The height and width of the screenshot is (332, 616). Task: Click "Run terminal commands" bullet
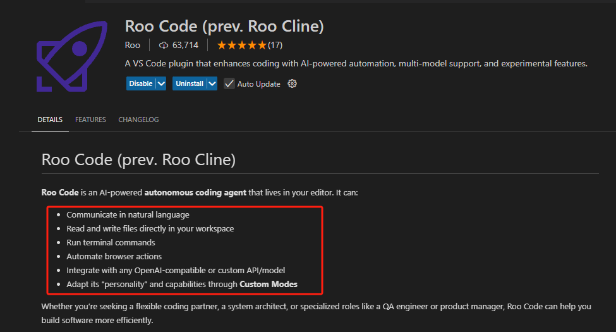pyautogui.click(x=111, y=243)
